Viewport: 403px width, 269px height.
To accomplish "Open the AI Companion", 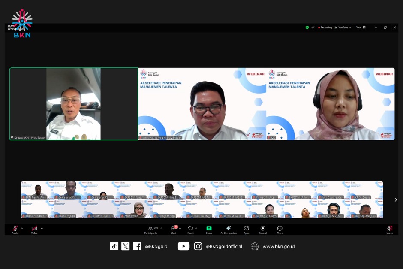I will tap(229, 229).
